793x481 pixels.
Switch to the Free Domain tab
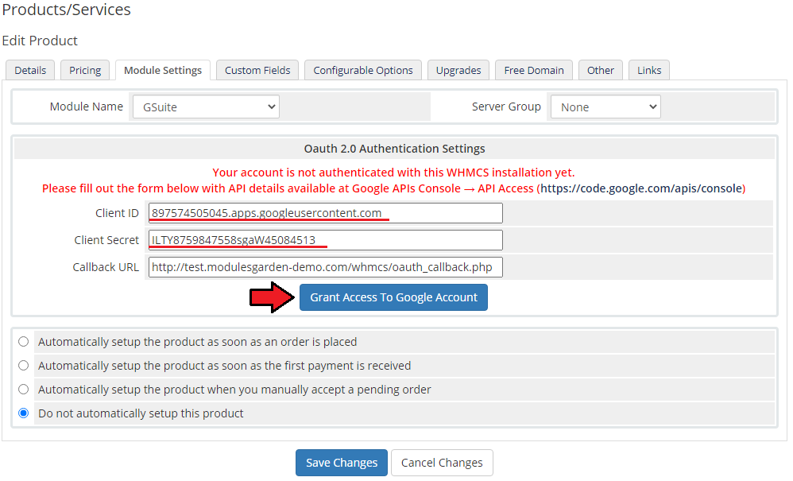pyautogui.click(x=534, y=70)
